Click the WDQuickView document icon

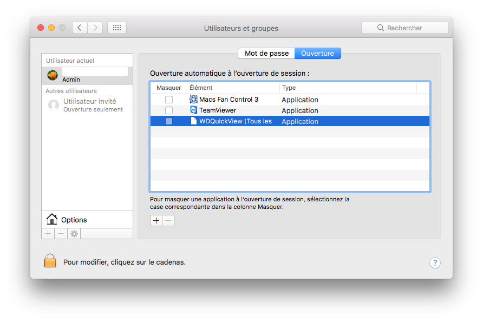point(193,121)
